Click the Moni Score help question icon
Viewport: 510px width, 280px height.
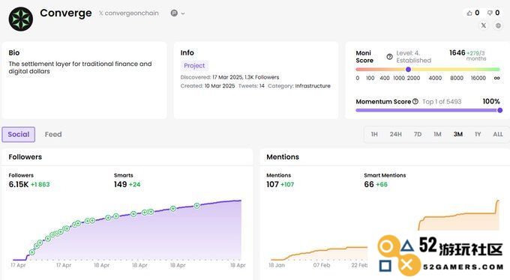[389, 56]
